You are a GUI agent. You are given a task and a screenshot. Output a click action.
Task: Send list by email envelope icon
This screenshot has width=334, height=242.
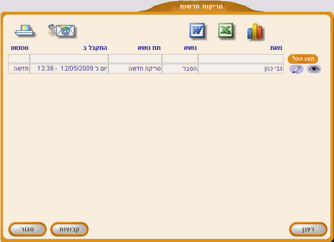pos(62,30)
